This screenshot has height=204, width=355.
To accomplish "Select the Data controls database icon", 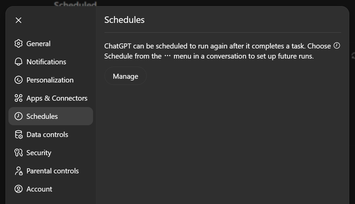I will (x=19, y=134).
